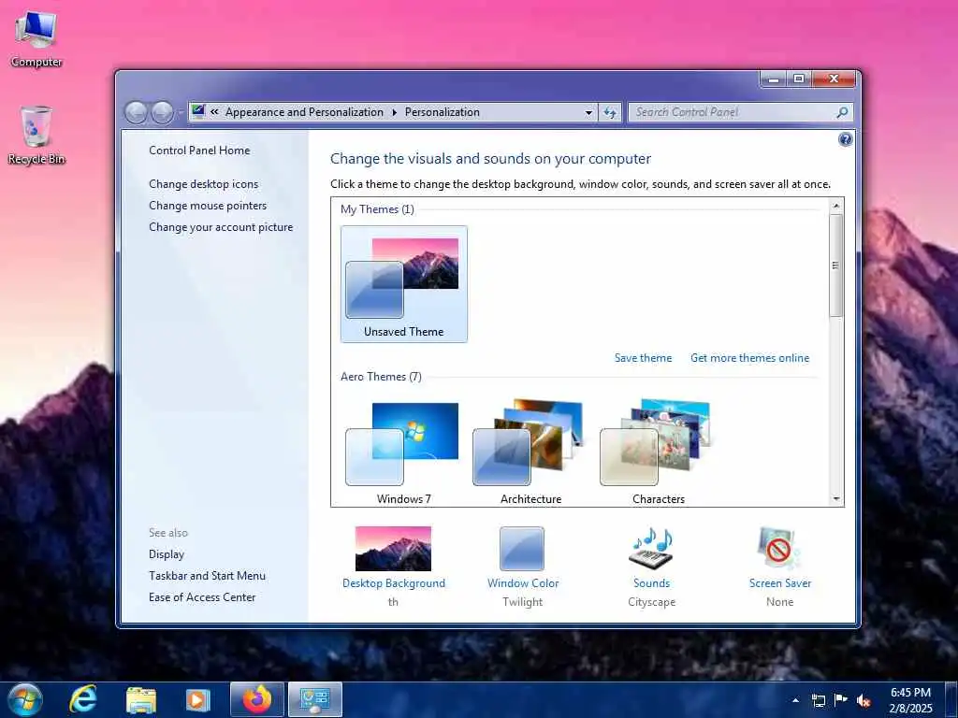
Task: Open Display under See also
Action: pos(167,553)
